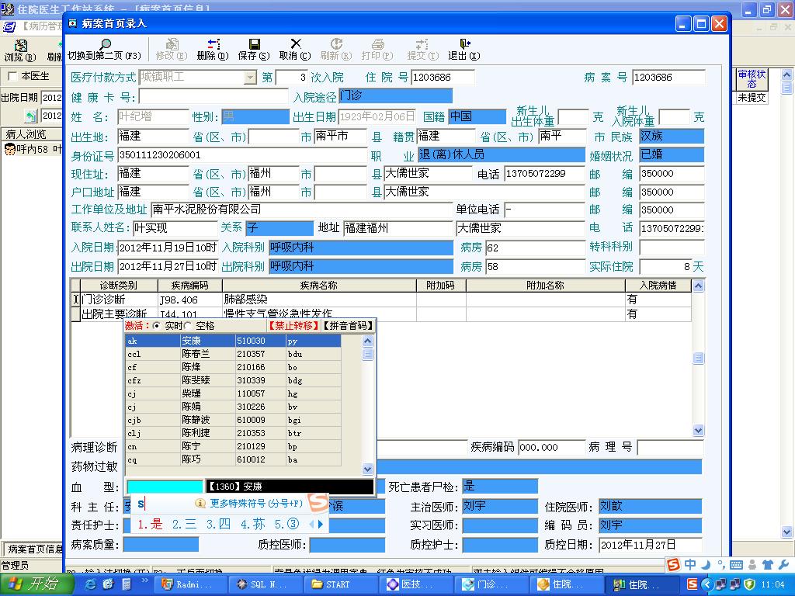Cancel editing with the 取消 X icon
Image resolution: width=795 pixels, height=596 pixels.
pyautogui.click(x=296, y=43)
